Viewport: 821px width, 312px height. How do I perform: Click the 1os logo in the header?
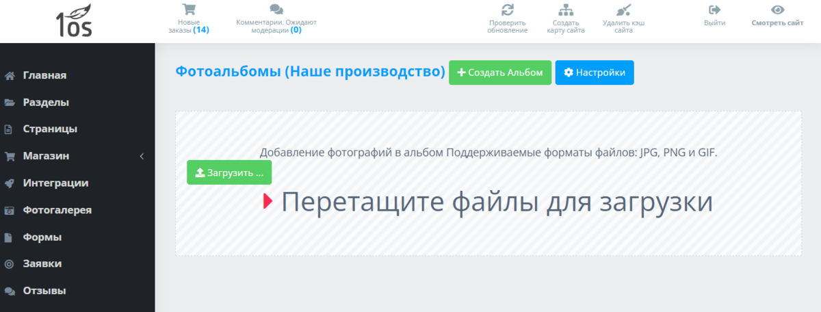pos(74,20)
